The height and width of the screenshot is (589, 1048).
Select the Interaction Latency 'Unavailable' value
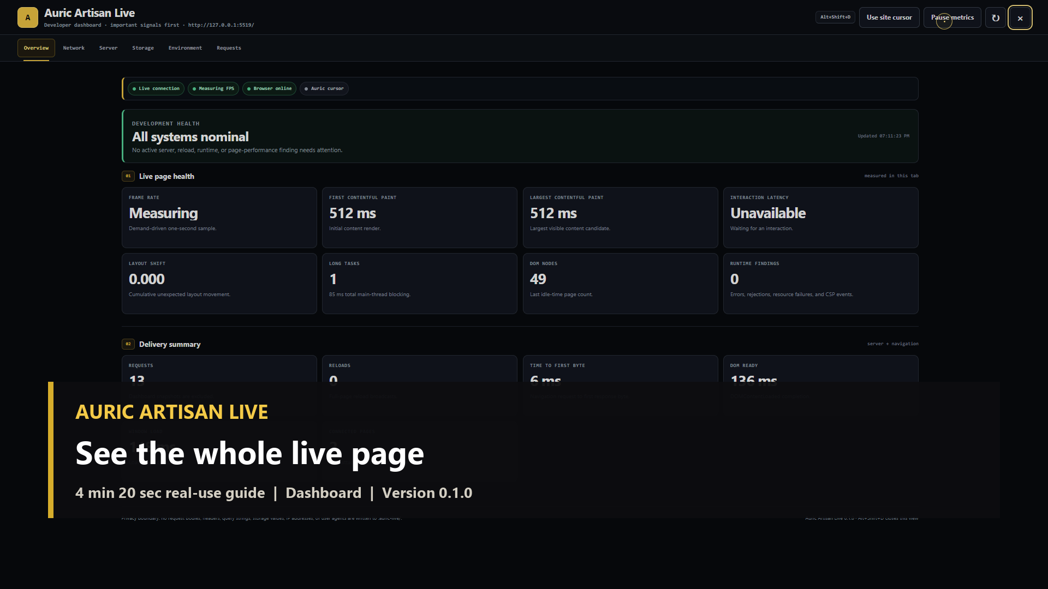tap(768, 213)
